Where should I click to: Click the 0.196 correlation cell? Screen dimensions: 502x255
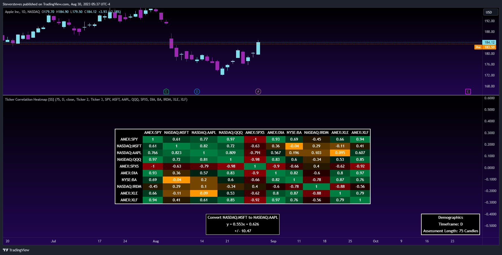coord(294,153)
